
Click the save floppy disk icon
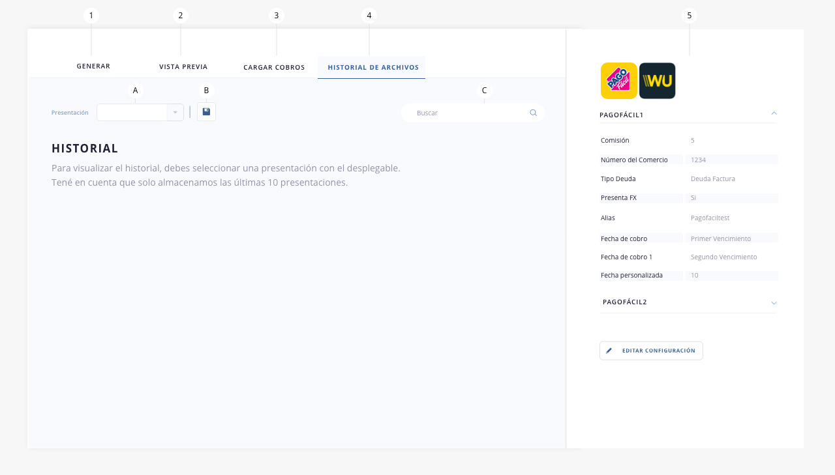pos(206,111)
